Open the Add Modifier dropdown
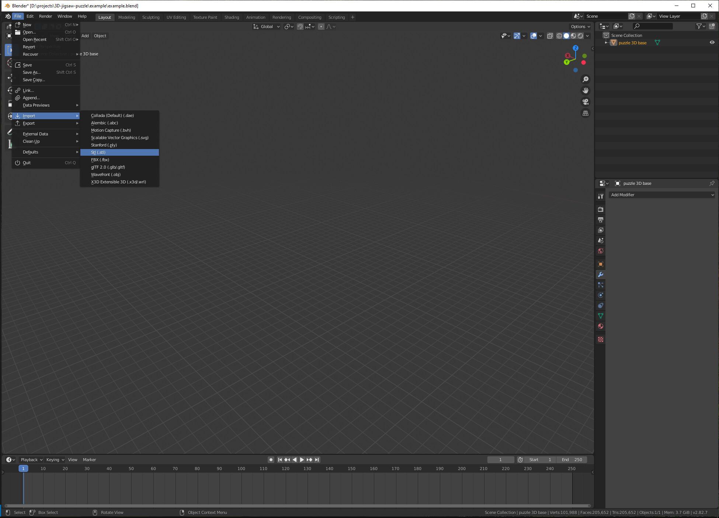The width and height of the screenshot is (719, 518). pos(662,194)
